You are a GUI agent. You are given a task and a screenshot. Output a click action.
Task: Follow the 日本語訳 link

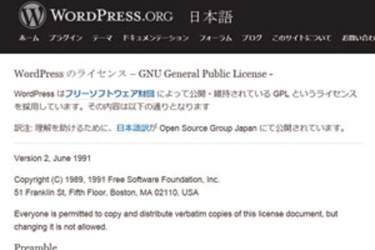132,128
